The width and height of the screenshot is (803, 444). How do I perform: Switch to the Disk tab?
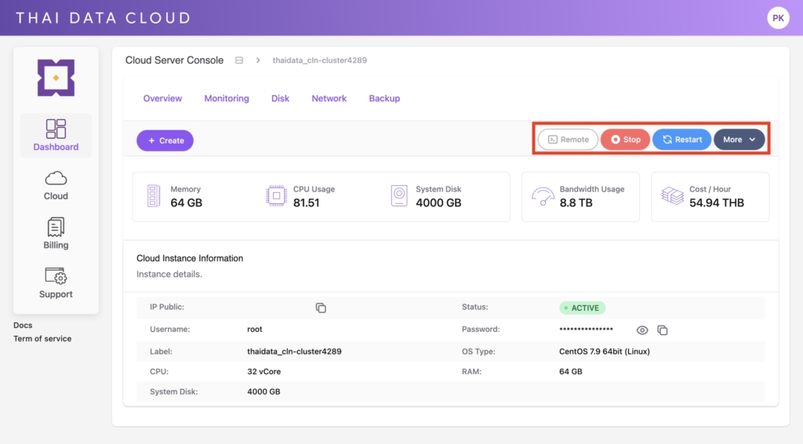[x=280, y=99]
